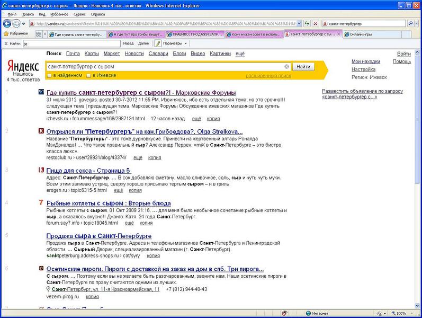Clear the query with the round X icon
Viewport: 422px width, 318px height.
[286, 67]
